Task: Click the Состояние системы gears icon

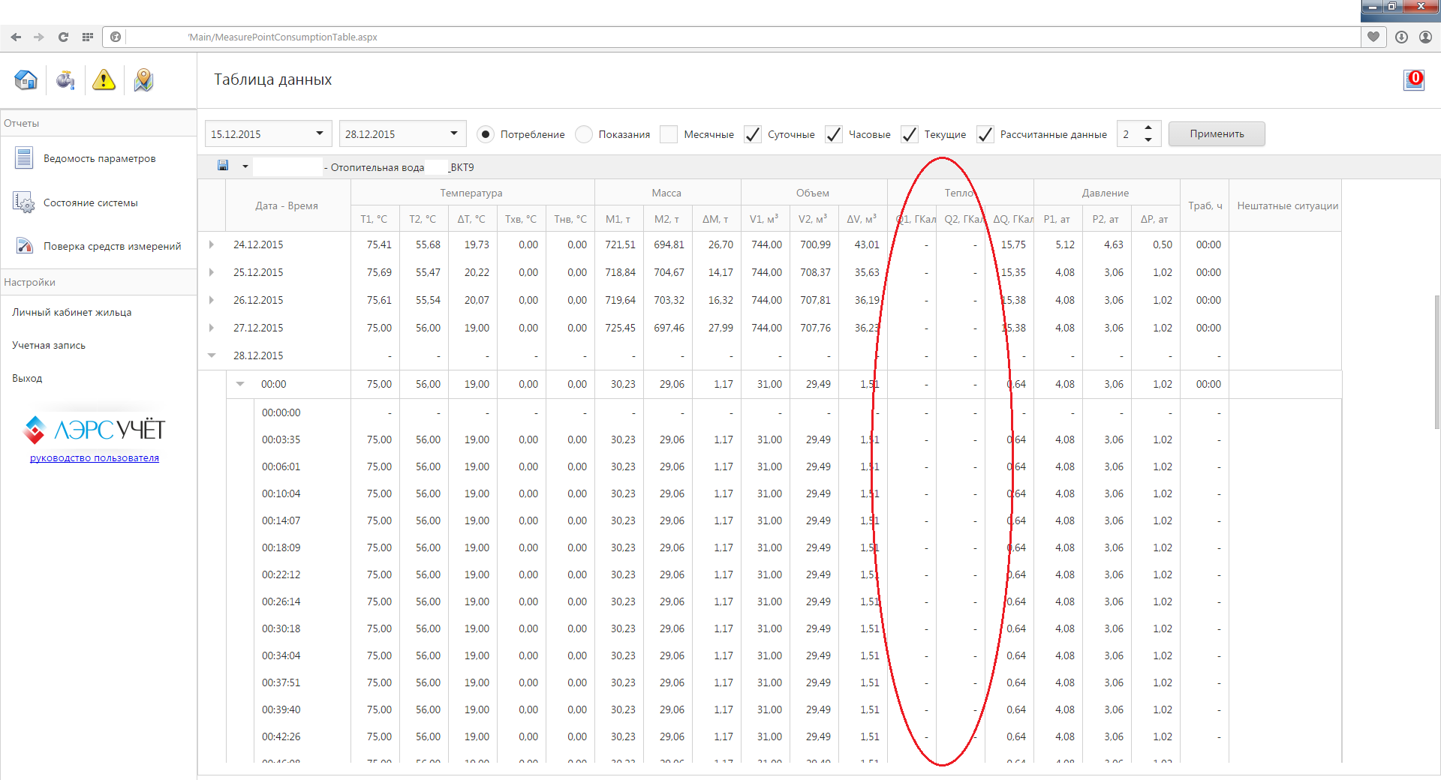Action: tap(24, 202)
